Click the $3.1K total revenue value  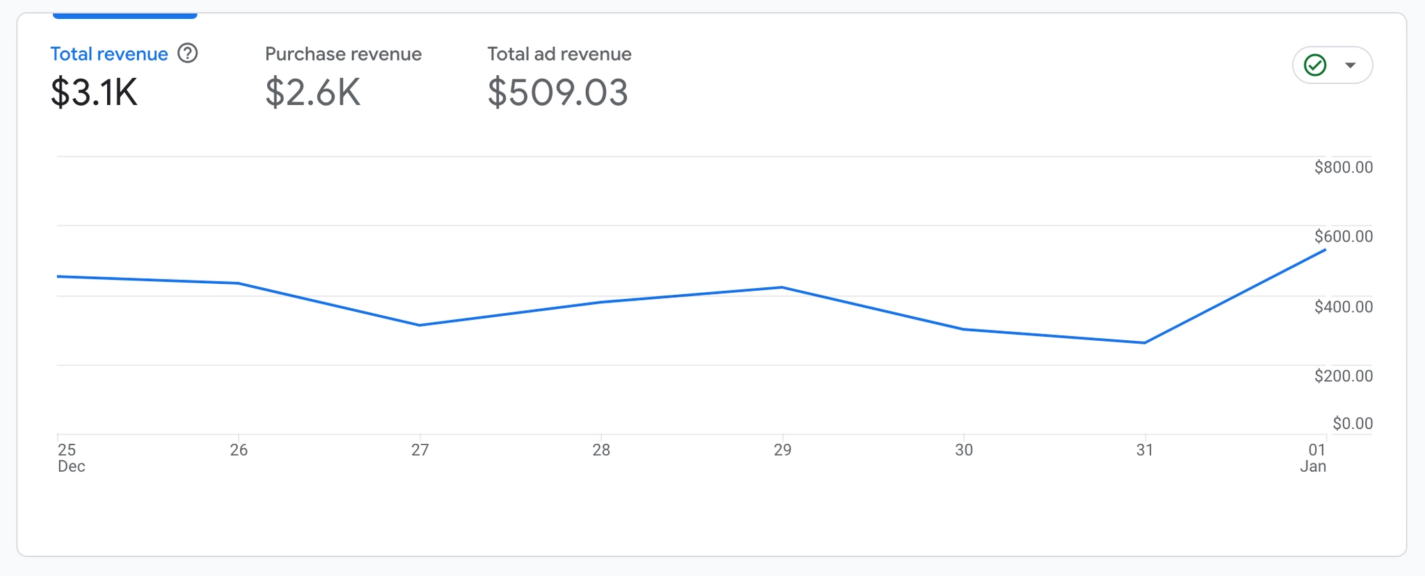click(x=94, y=93)
